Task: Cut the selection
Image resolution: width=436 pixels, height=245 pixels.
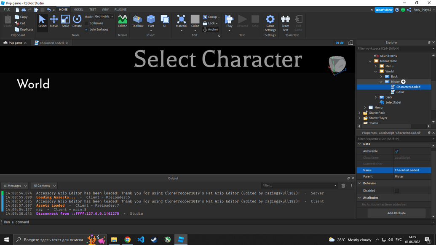Action: click(x=20, y=23)
